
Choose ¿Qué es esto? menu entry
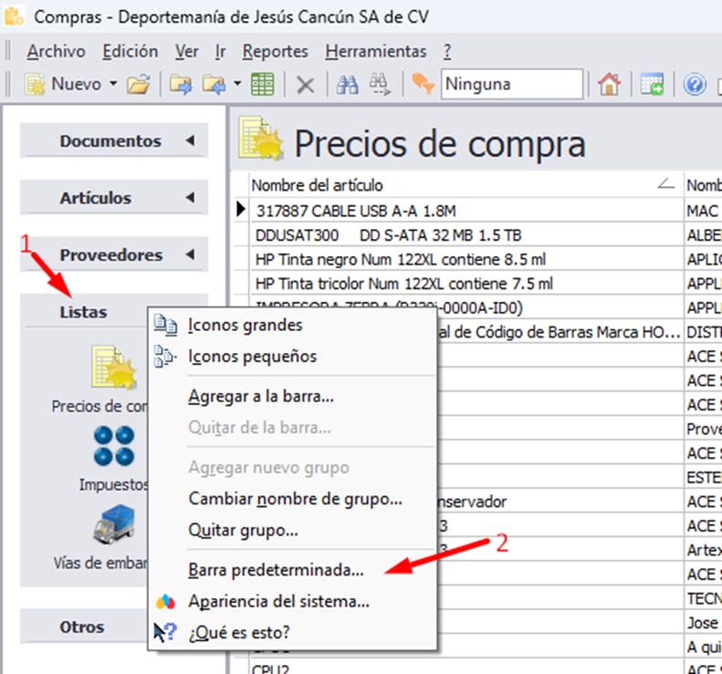point(292,633)
